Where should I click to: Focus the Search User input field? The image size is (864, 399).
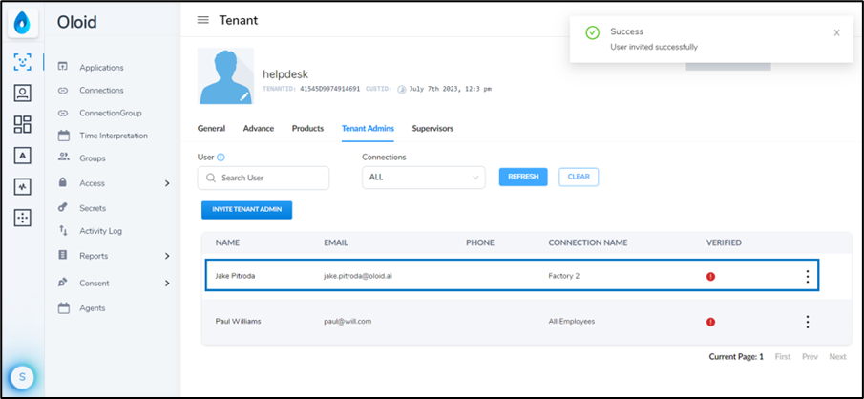tap(263, 178)
